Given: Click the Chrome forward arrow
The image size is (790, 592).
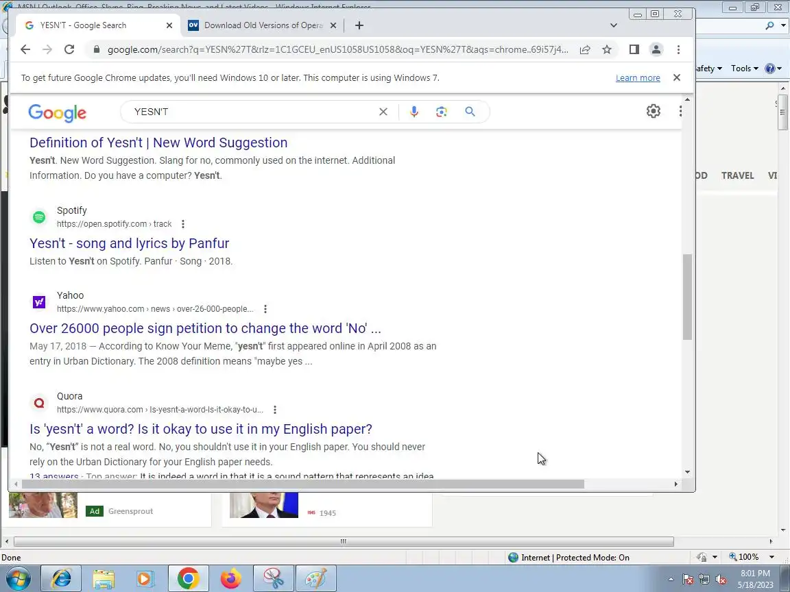Looking at the screenshot, I should click(47, 49).
